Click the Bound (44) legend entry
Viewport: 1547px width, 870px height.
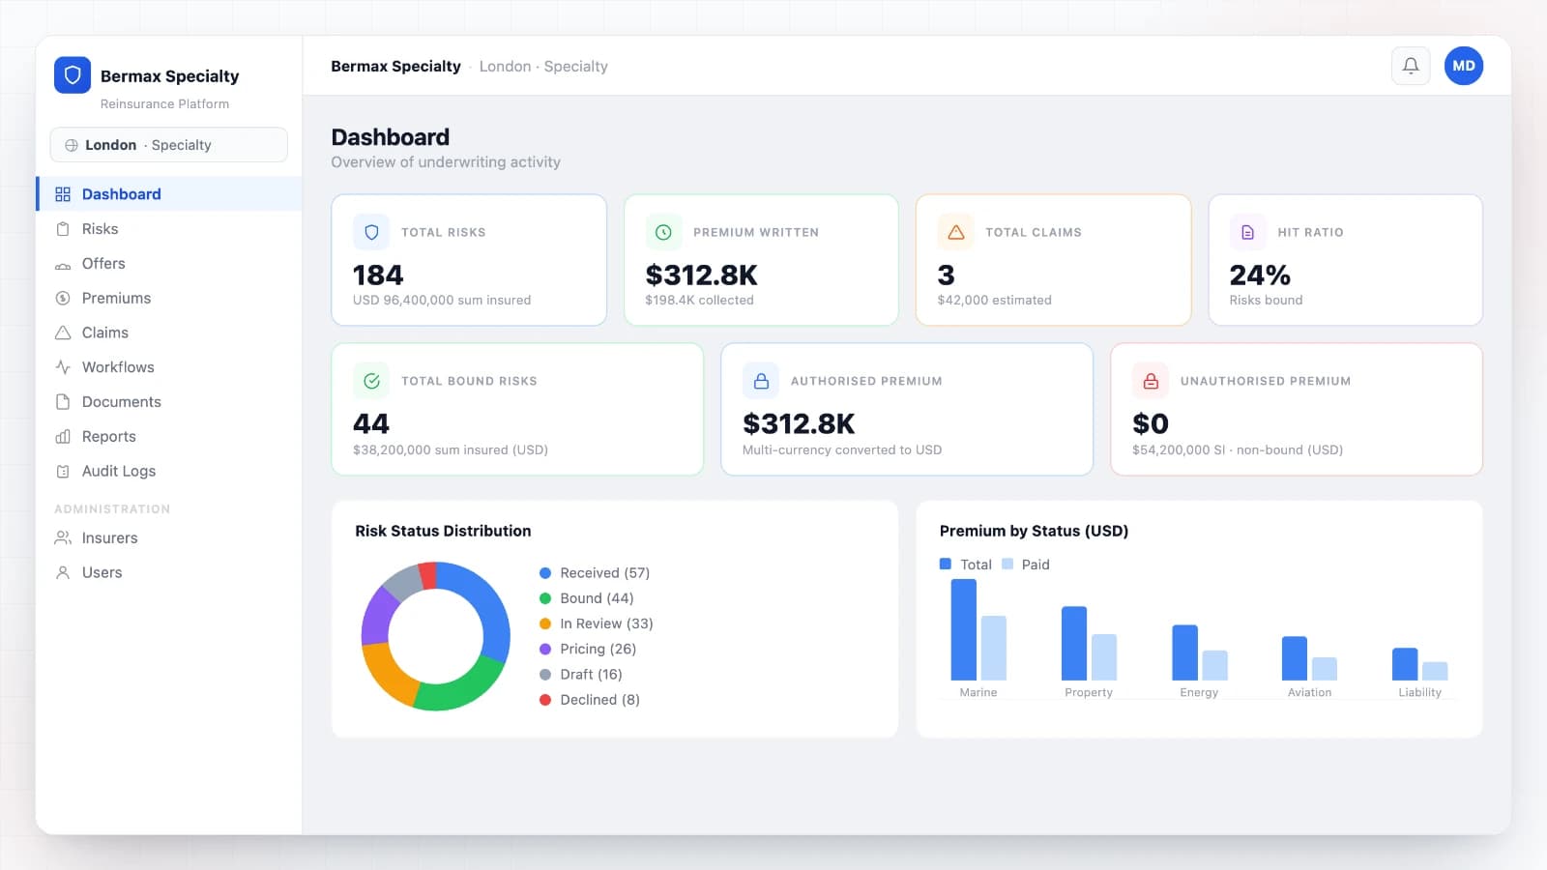click(x=586, y=598)
